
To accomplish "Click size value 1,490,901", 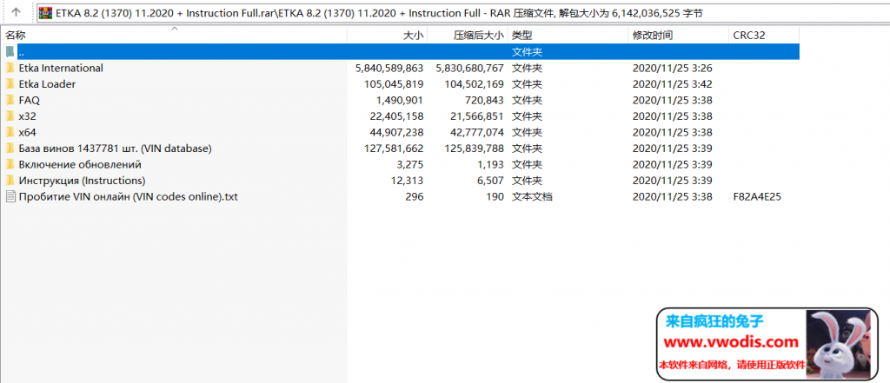I will click(400, 101).
